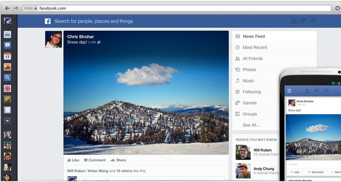Tap Like on the phone post
The height and width of the screenshot is (182, 341).
[x=295, y=172]
